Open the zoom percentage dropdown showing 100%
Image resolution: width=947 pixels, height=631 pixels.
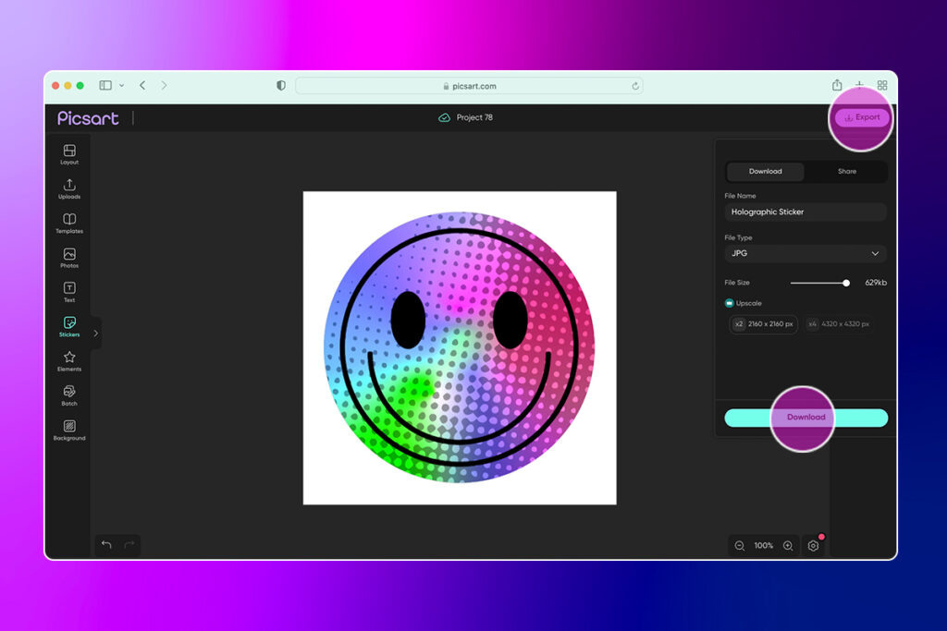[x=763, y=545]
